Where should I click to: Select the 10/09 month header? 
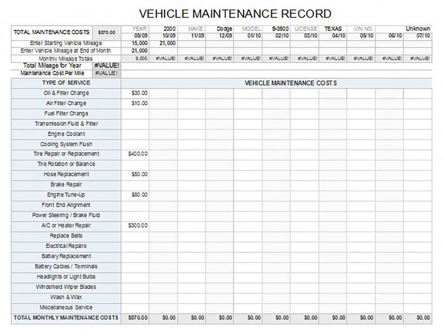coord(163,36)
